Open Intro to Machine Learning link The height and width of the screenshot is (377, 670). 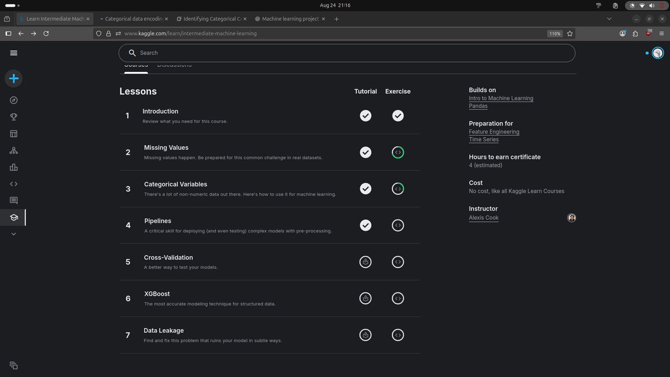point(501,98)
